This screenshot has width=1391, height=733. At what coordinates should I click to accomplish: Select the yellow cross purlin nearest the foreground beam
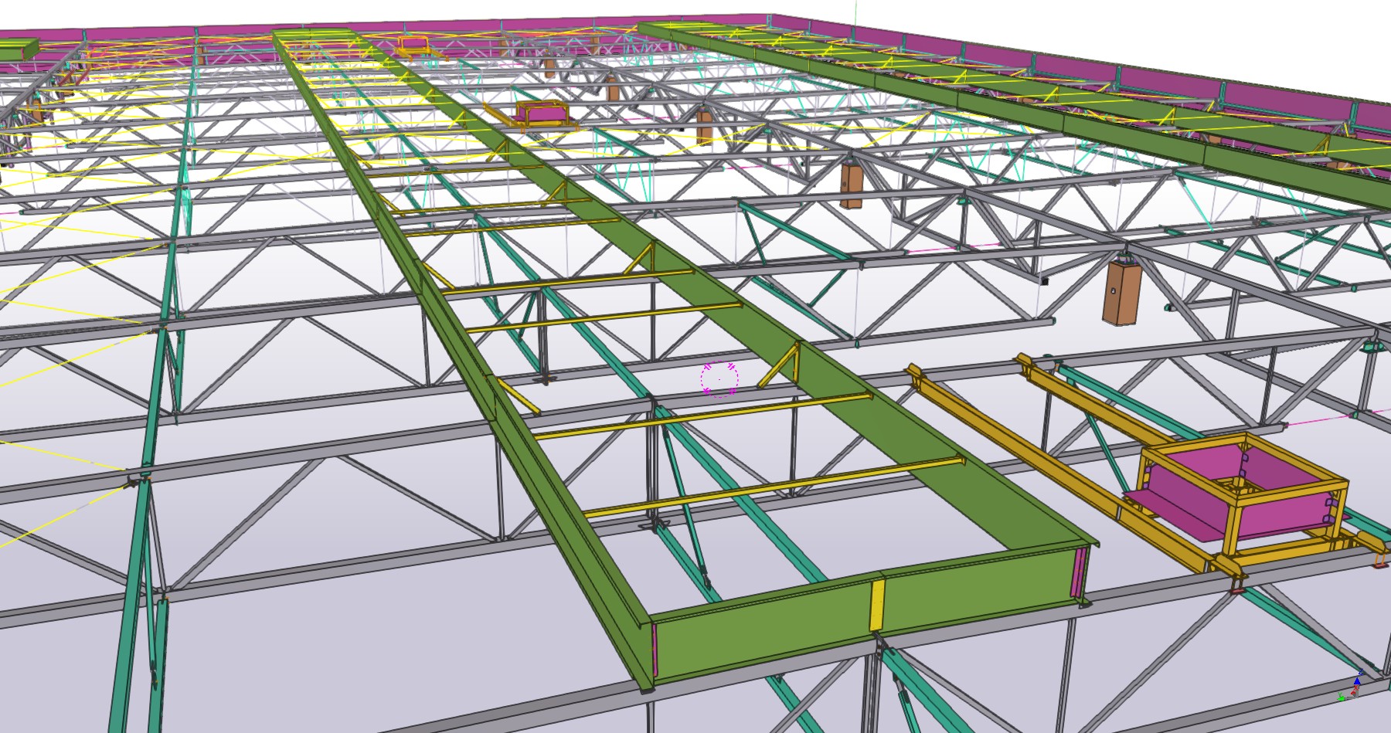tap(773, 488)
